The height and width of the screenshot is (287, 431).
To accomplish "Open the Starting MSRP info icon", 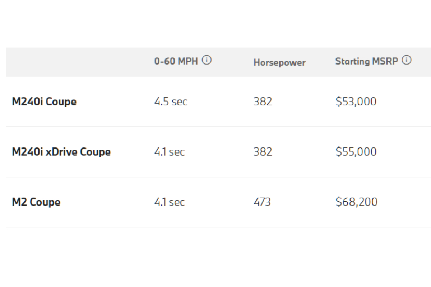I will click(x=407, y=61).
